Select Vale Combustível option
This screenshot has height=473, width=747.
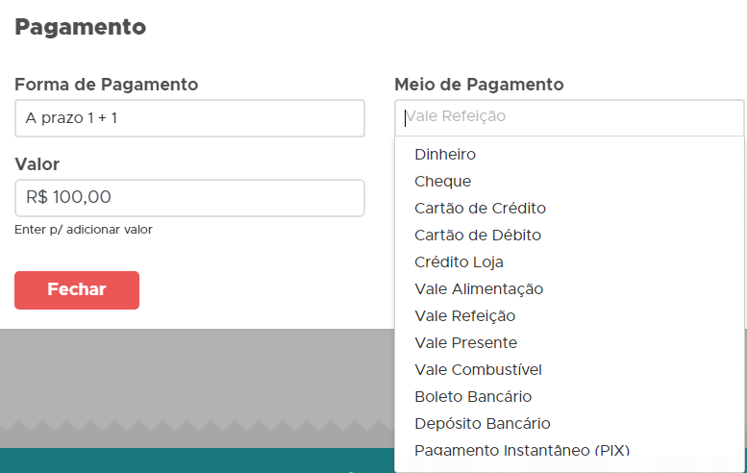pyautogui.click(x=478, y=369)
